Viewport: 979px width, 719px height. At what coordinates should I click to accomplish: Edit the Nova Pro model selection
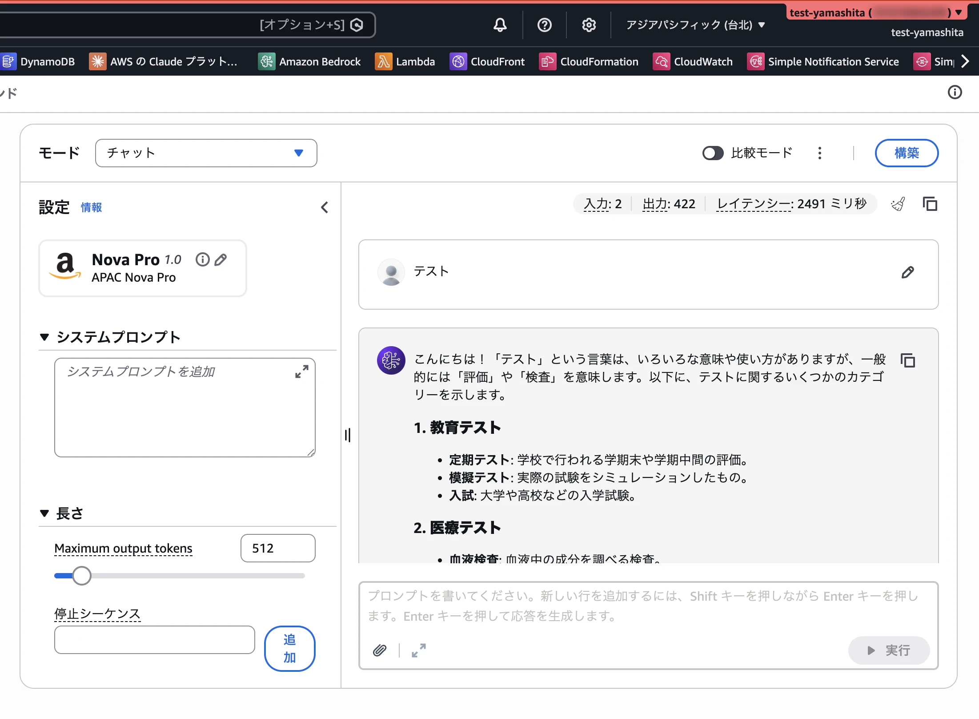pos(221,259)
